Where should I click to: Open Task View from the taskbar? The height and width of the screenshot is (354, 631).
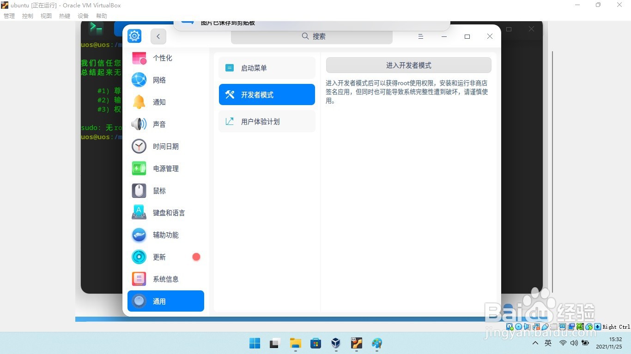pyautogui.click(x=275, y=343)
